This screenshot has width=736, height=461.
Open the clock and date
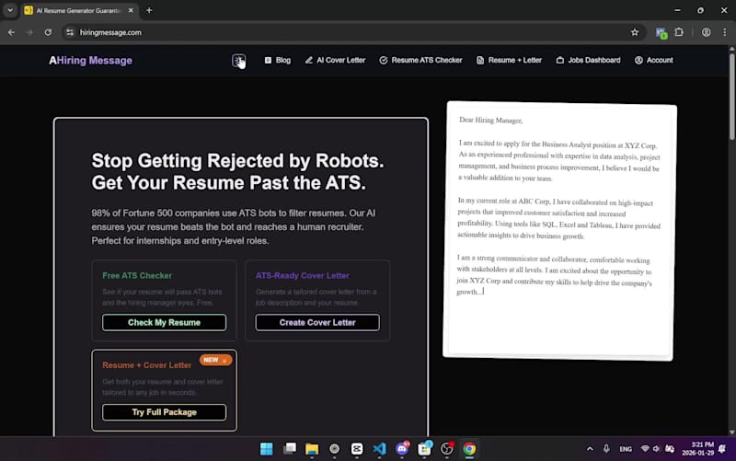click(x=698, y=449)
